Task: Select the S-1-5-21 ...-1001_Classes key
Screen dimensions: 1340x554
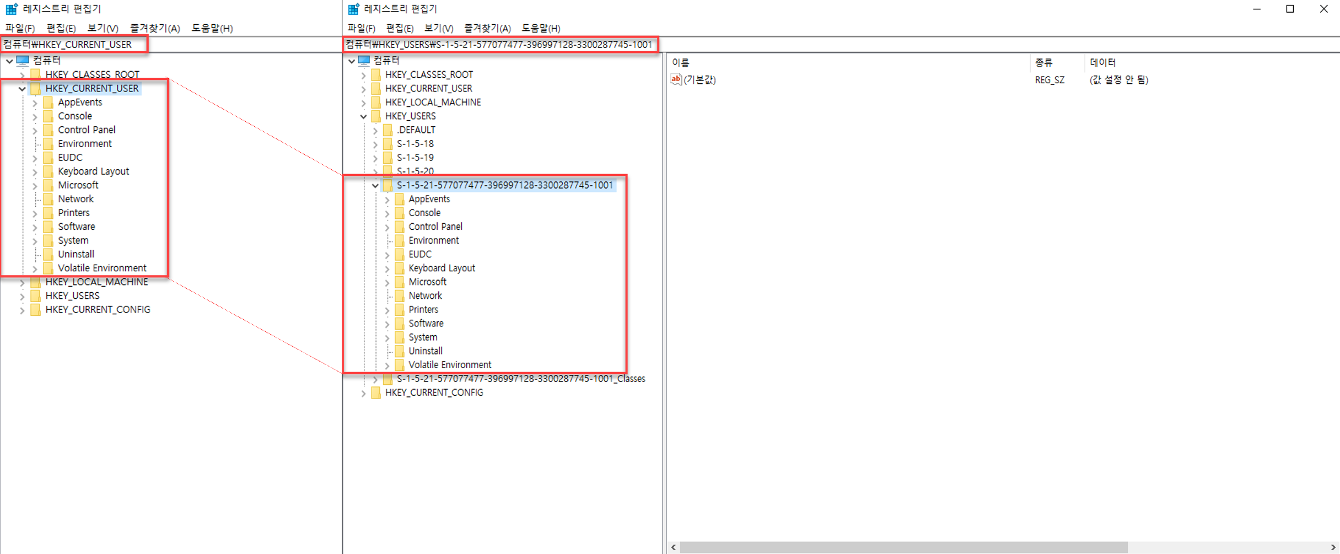Action: pyautogui.click(x=521, y=379)
